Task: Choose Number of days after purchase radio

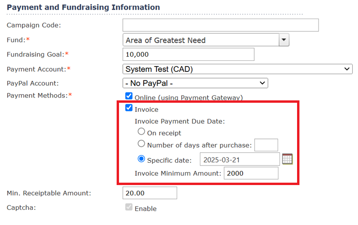Action: [x=141, y=144]
